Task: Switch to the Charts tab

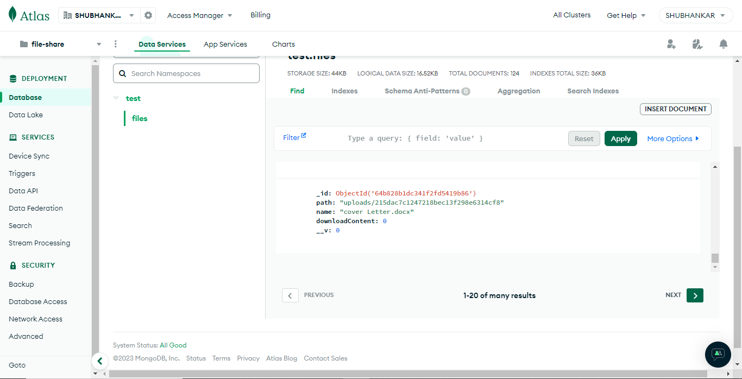Action: [x=284, y=45]
